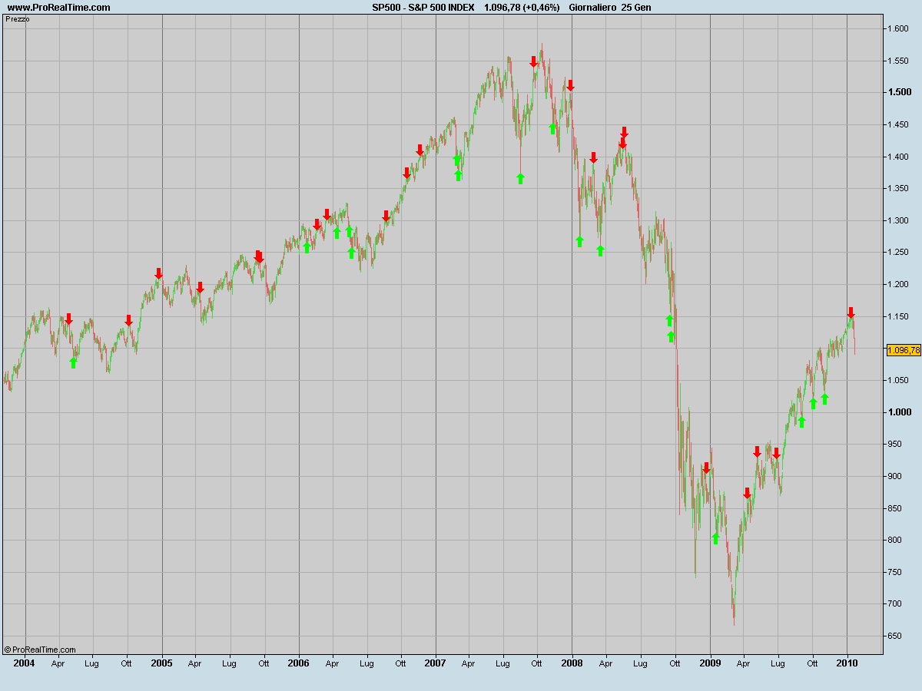922x691 pixels.
Task: Click the red sell arrow at April 2005
Action: coord(200,287)
